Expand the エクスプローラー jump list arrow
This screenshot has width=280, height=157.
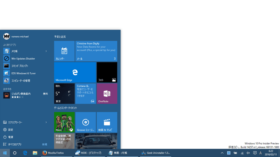[46, 122]
